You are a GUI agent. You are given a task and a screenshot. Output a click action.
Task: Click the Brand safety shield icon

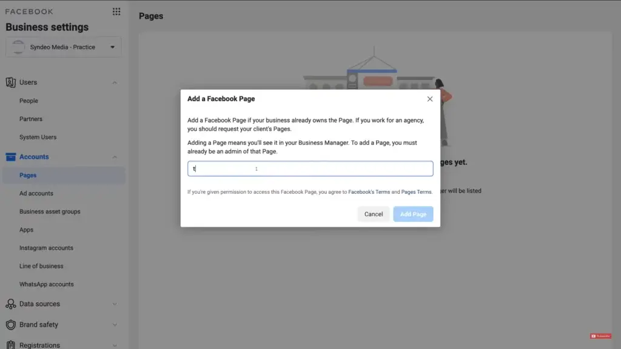coord(11,325)
